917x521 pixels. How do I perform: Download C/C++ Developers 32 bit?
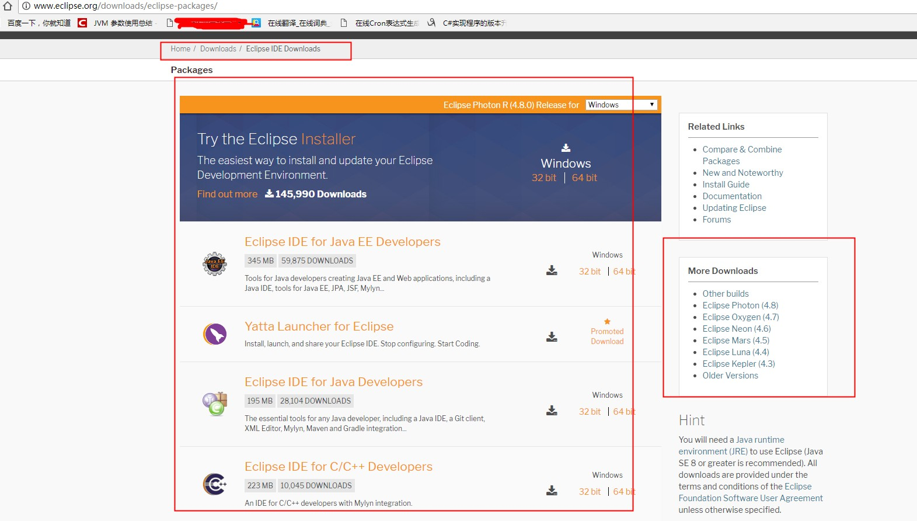(590, 492)
